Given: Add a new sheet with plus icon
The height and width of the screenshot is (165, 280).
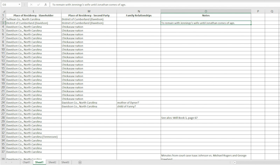Looking at the screenshot, I should (80, 162).
